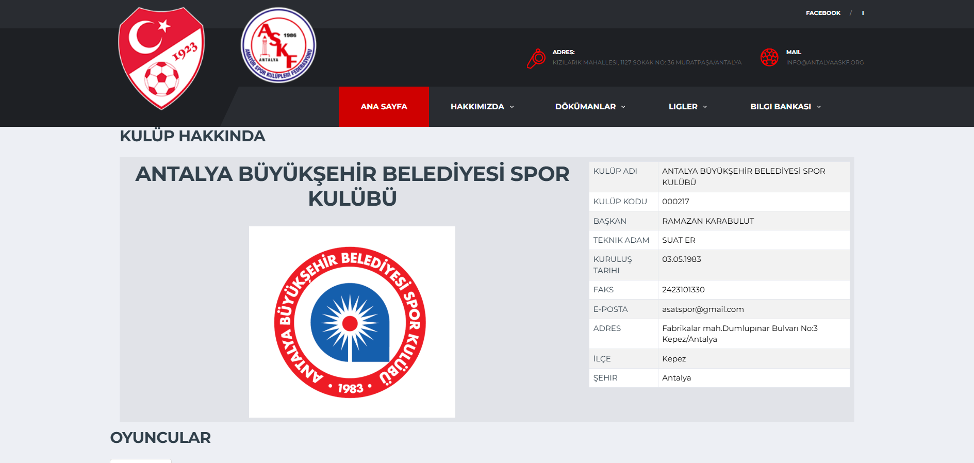
Task: Select the İLÇE value Kepez
Action: click(674, 359)
